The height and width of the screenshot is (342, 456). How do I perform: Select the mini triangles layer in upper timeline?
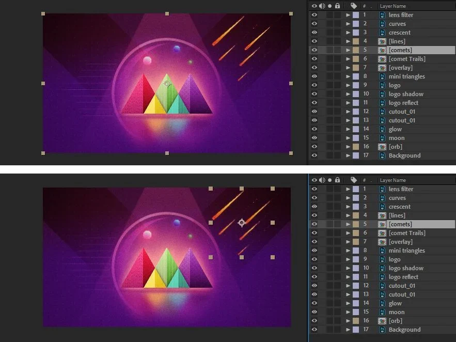(406, 76)
